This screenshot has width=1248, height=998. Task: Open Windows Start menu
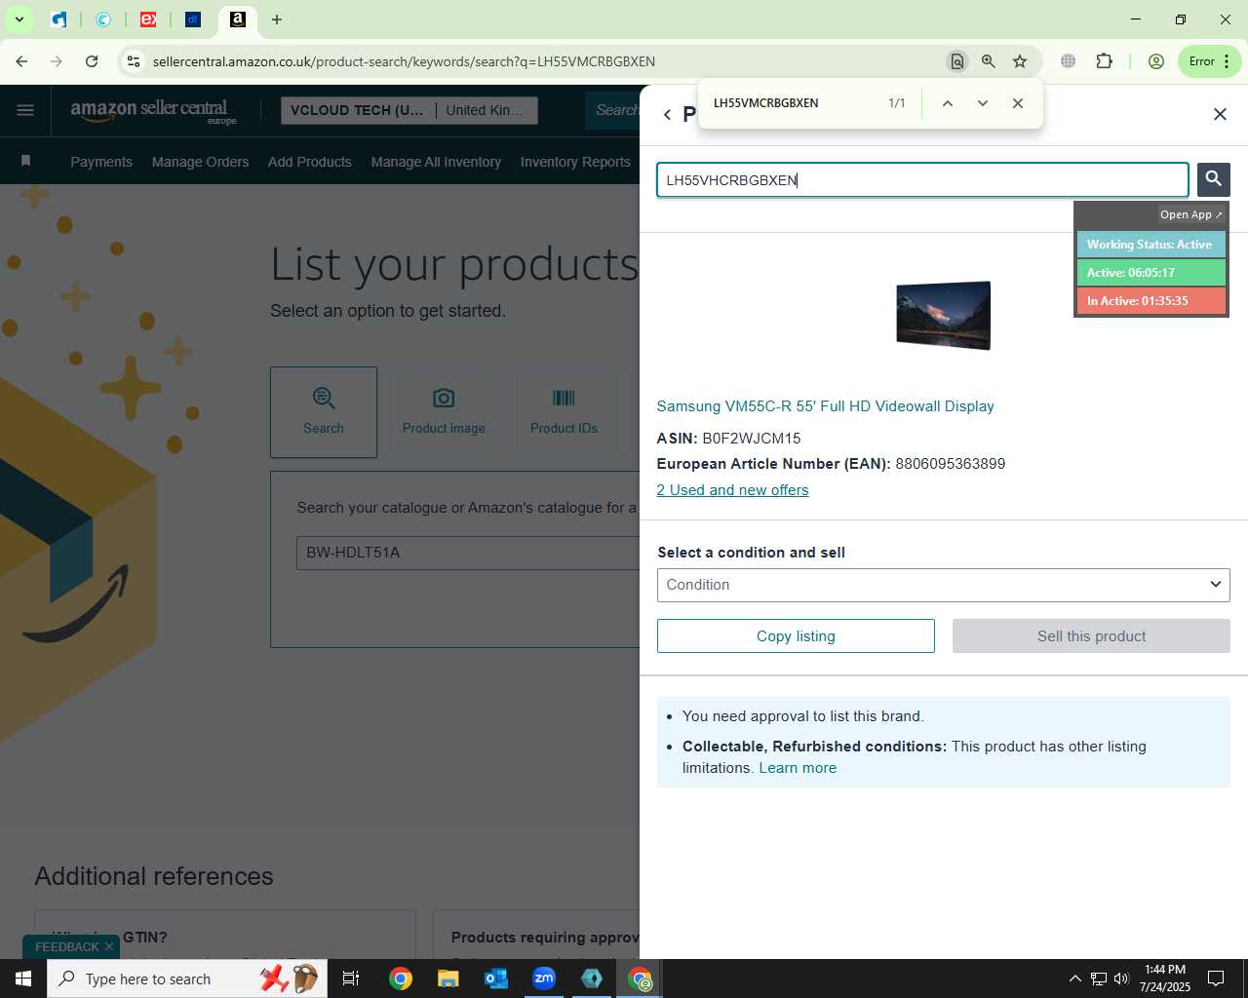click(x=23, y=979)
